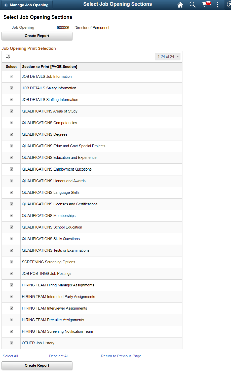
Task: Click Deselect All link
Action: point(59,356)
